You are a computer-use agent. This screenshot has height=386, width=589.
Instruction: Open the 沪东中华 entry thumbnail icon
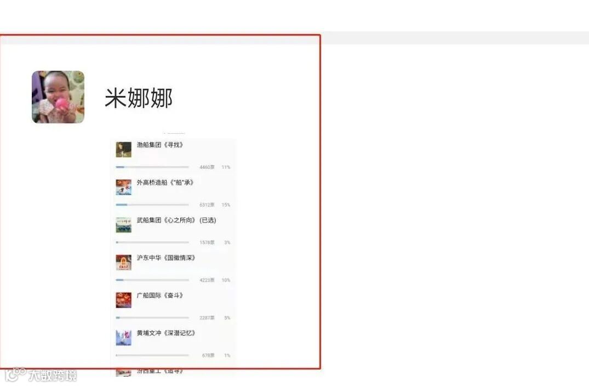coord(124,262)
